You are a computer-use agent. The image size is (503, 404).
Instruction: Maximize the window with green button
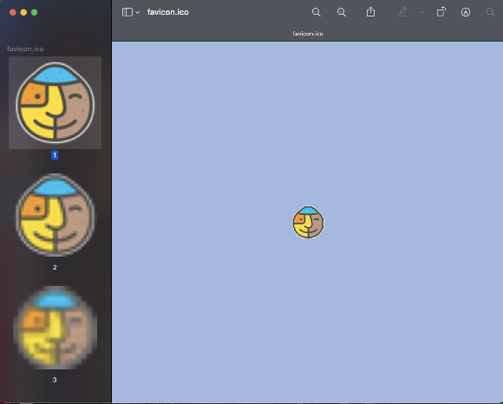[x=35, y=12]
